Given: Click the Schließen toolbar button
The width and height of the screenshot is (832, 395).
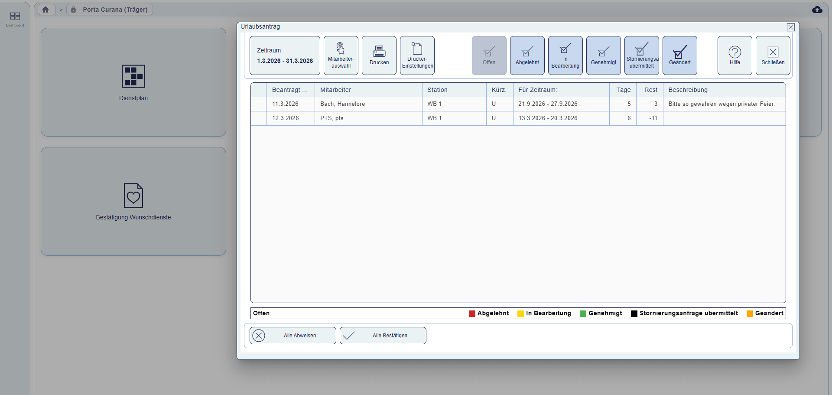Looking at the screenshot, I should [773, 55].
